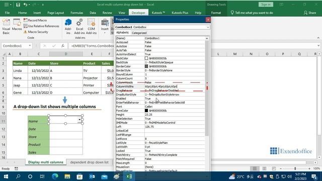
Task: Open File Explorer from the taskbar
Action: coord(67,176)
